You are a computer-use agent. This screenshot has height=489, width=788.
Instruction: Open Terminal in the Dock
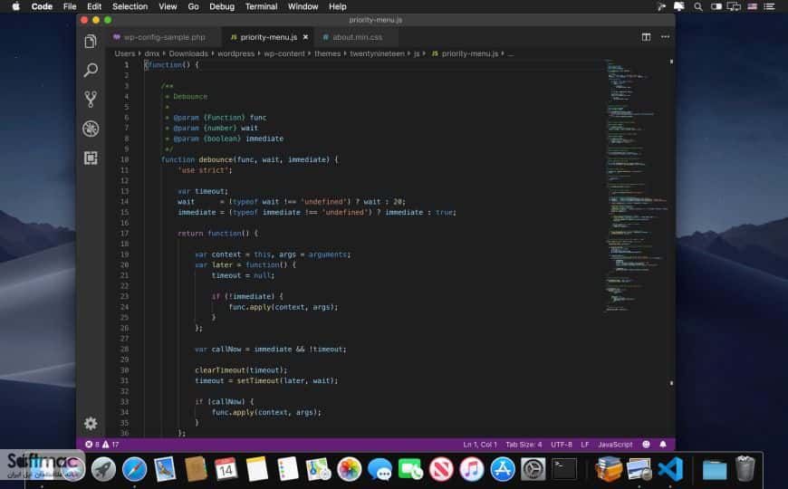click(564, 469)
